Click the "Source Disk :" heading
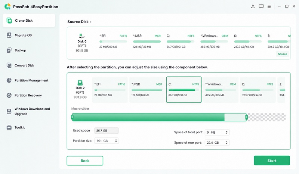299x174 pixels. tap(79, 22)
